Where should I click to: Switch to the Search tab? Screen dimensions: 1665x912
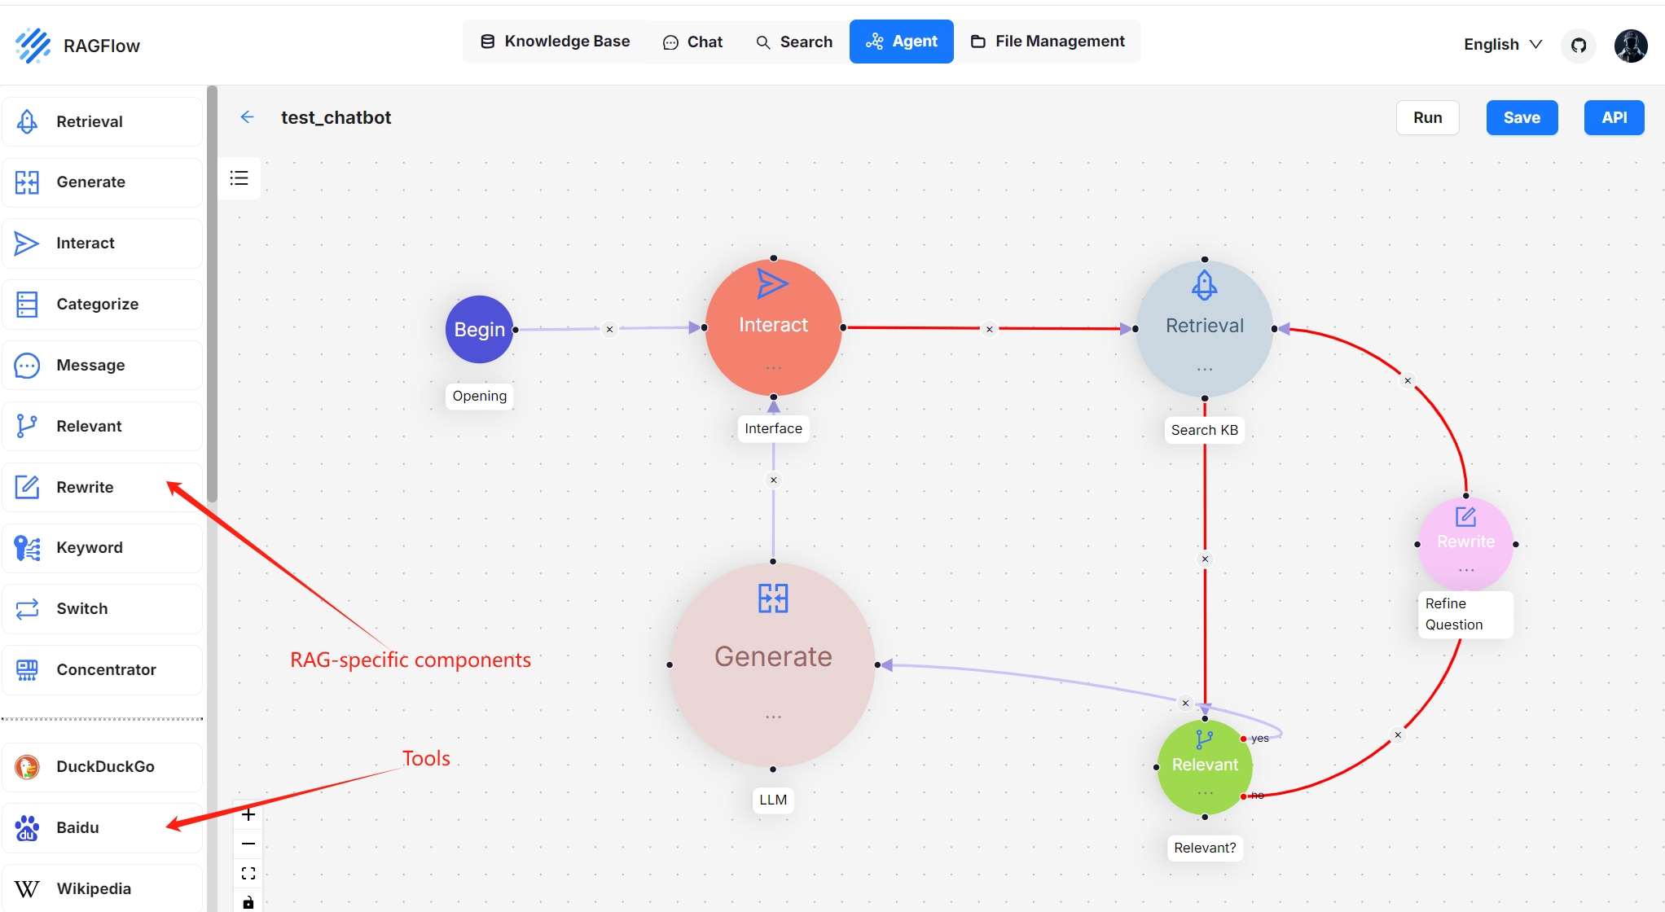[x=794, y=42]
